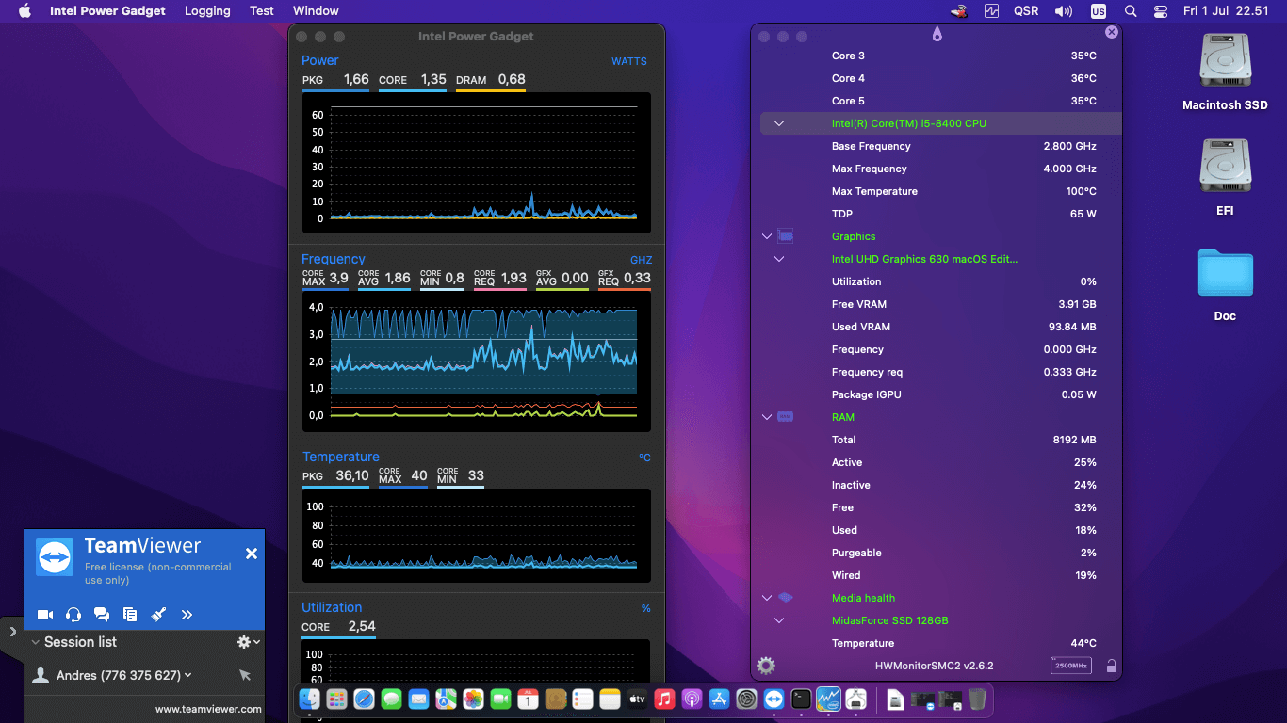This screenshot has width=1287, height=723.
Task: Click the WATTS unit label in Power section
Action: 629,61
